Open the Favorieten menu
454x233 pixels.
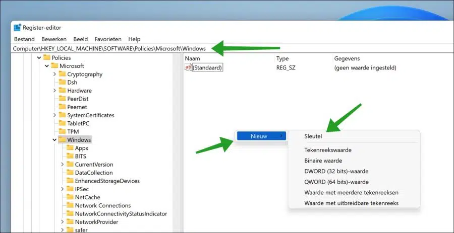point(108,39)
